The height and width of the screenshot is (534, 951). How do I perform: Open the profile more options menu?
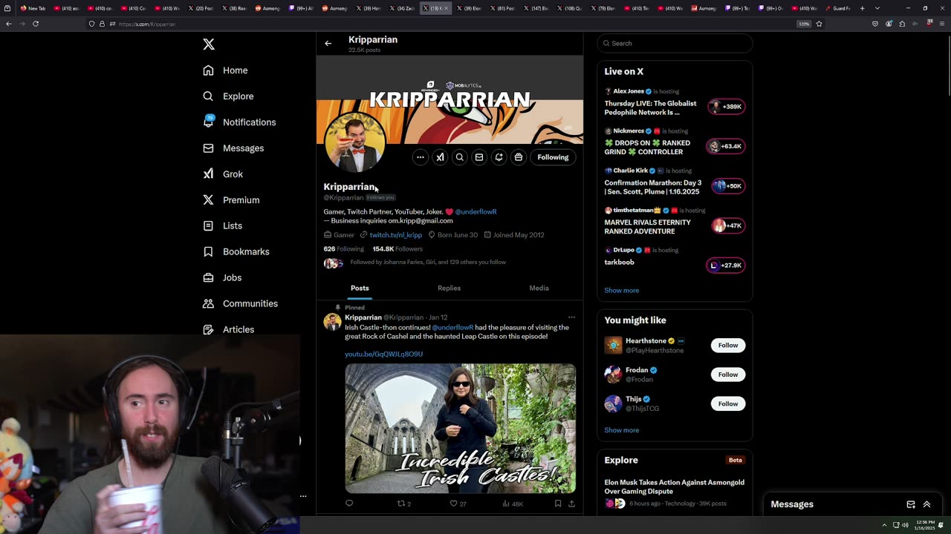421,157
